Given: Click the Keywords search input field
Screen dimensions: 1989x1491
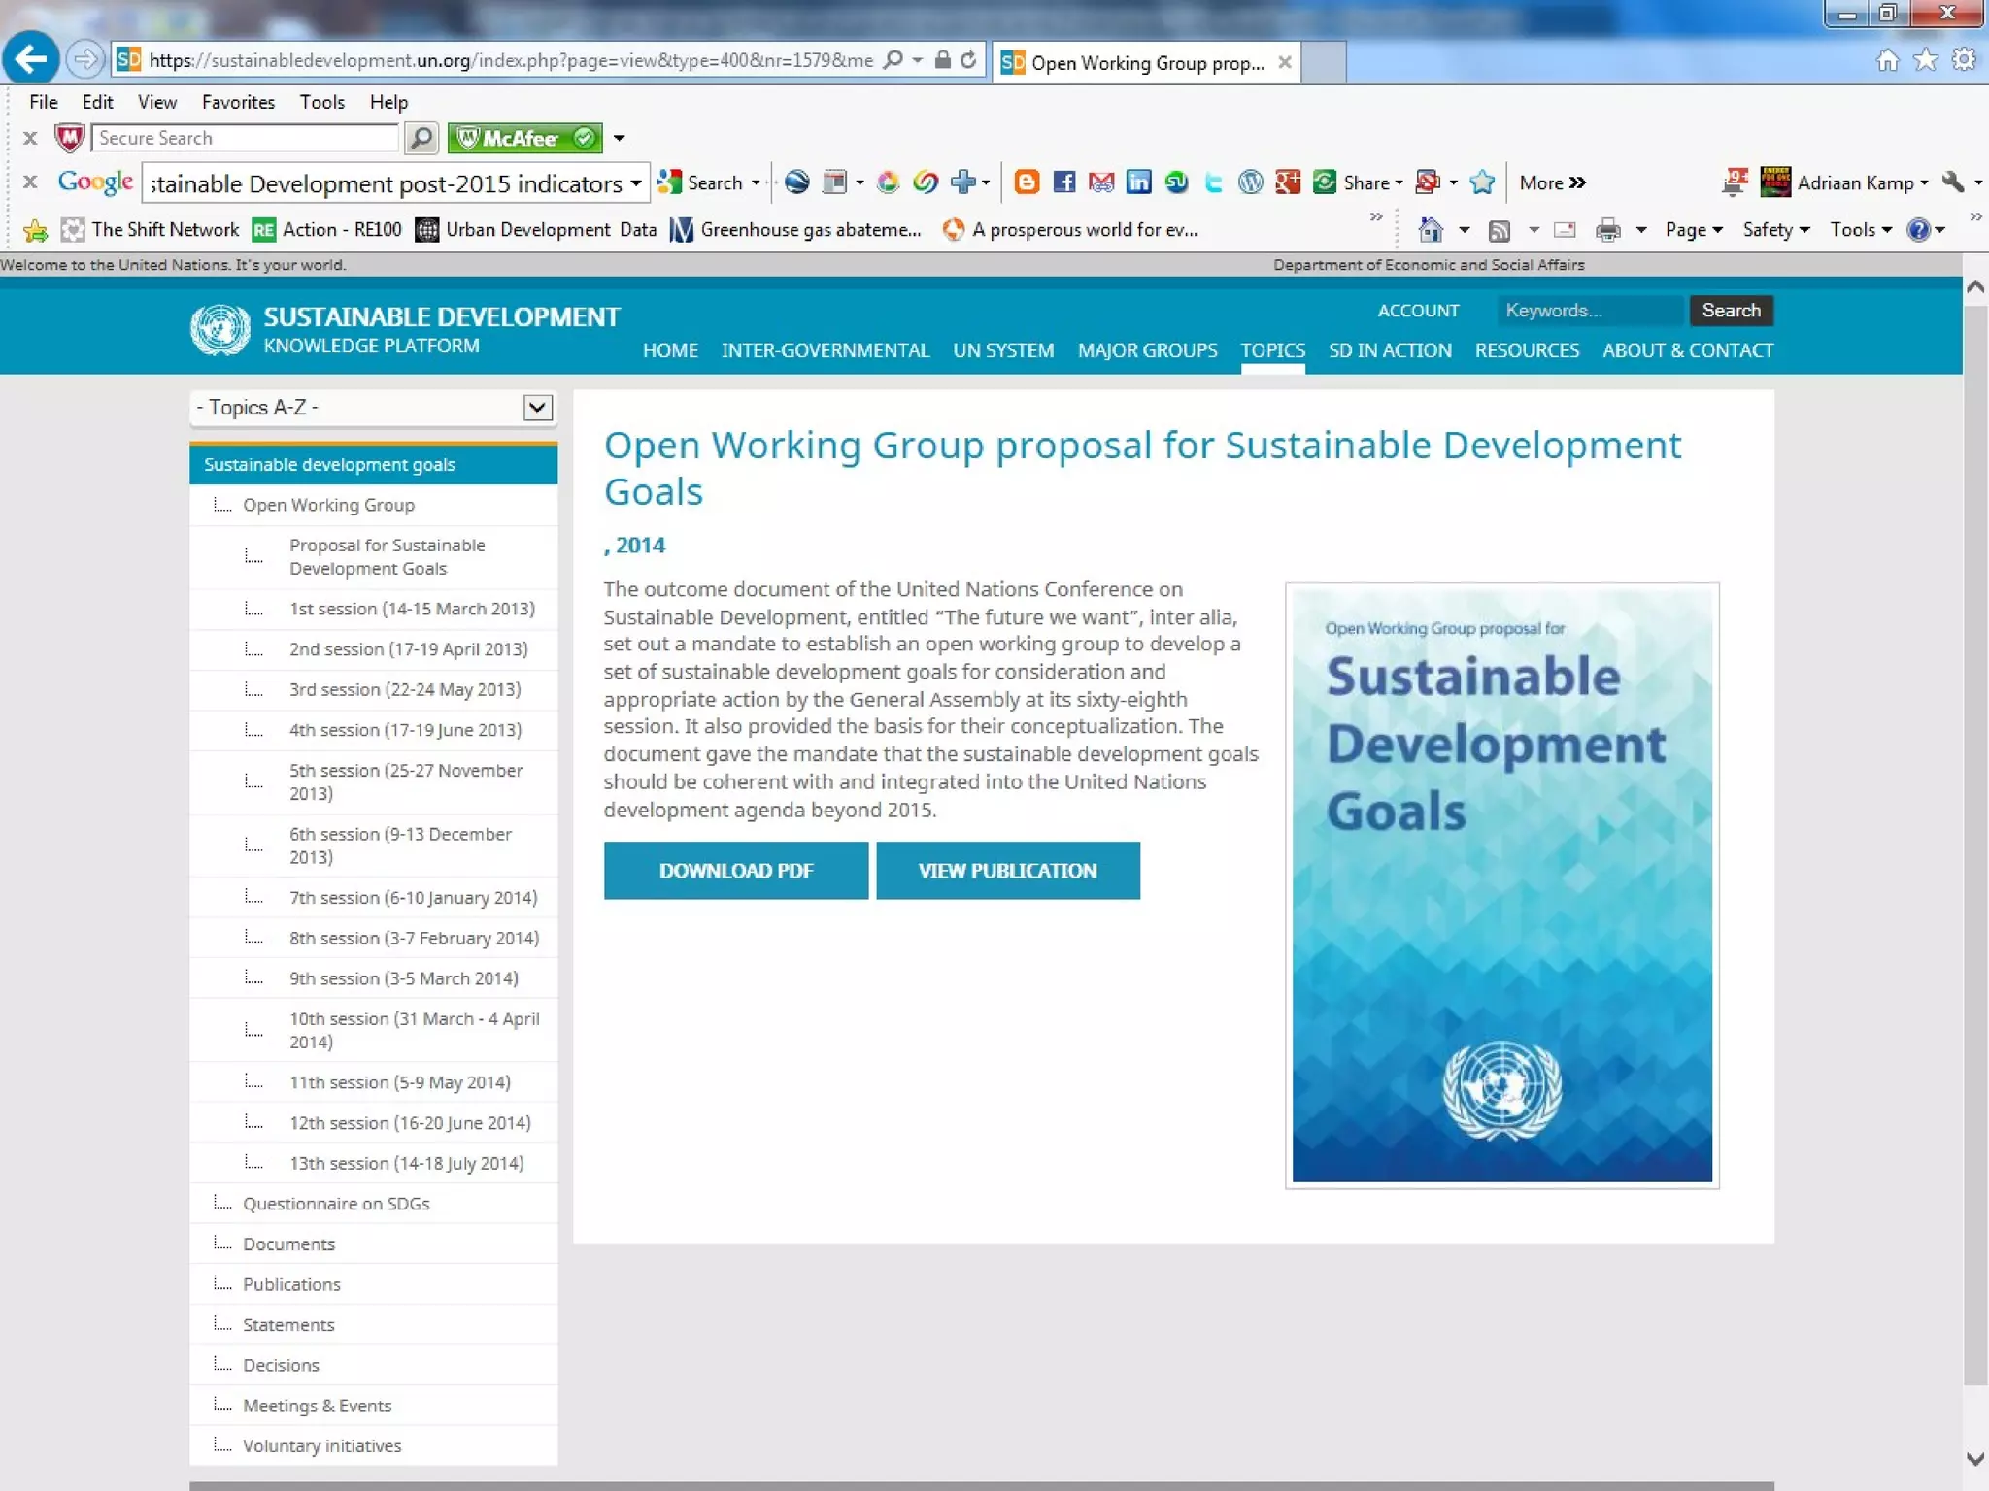Looking at the screenshot, I should point(1589,311).
